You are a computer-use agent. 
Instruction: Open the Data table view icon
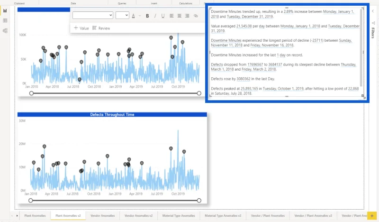(x=5, y=20)
